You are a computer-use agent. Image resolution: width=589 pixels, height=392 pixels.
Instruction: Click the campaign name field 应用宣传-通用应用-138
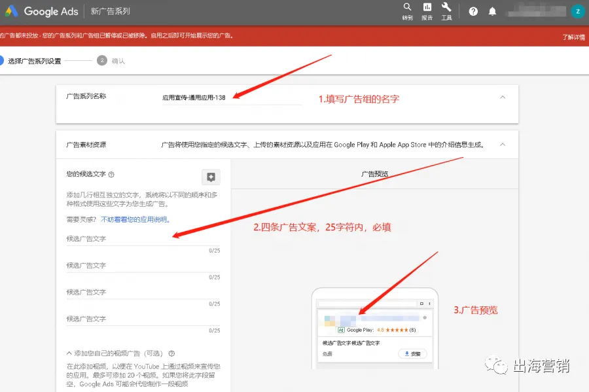click(232, 98)
